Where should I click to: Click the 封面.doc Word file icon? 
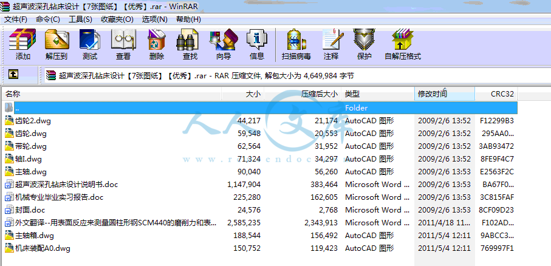click(9, 210)
